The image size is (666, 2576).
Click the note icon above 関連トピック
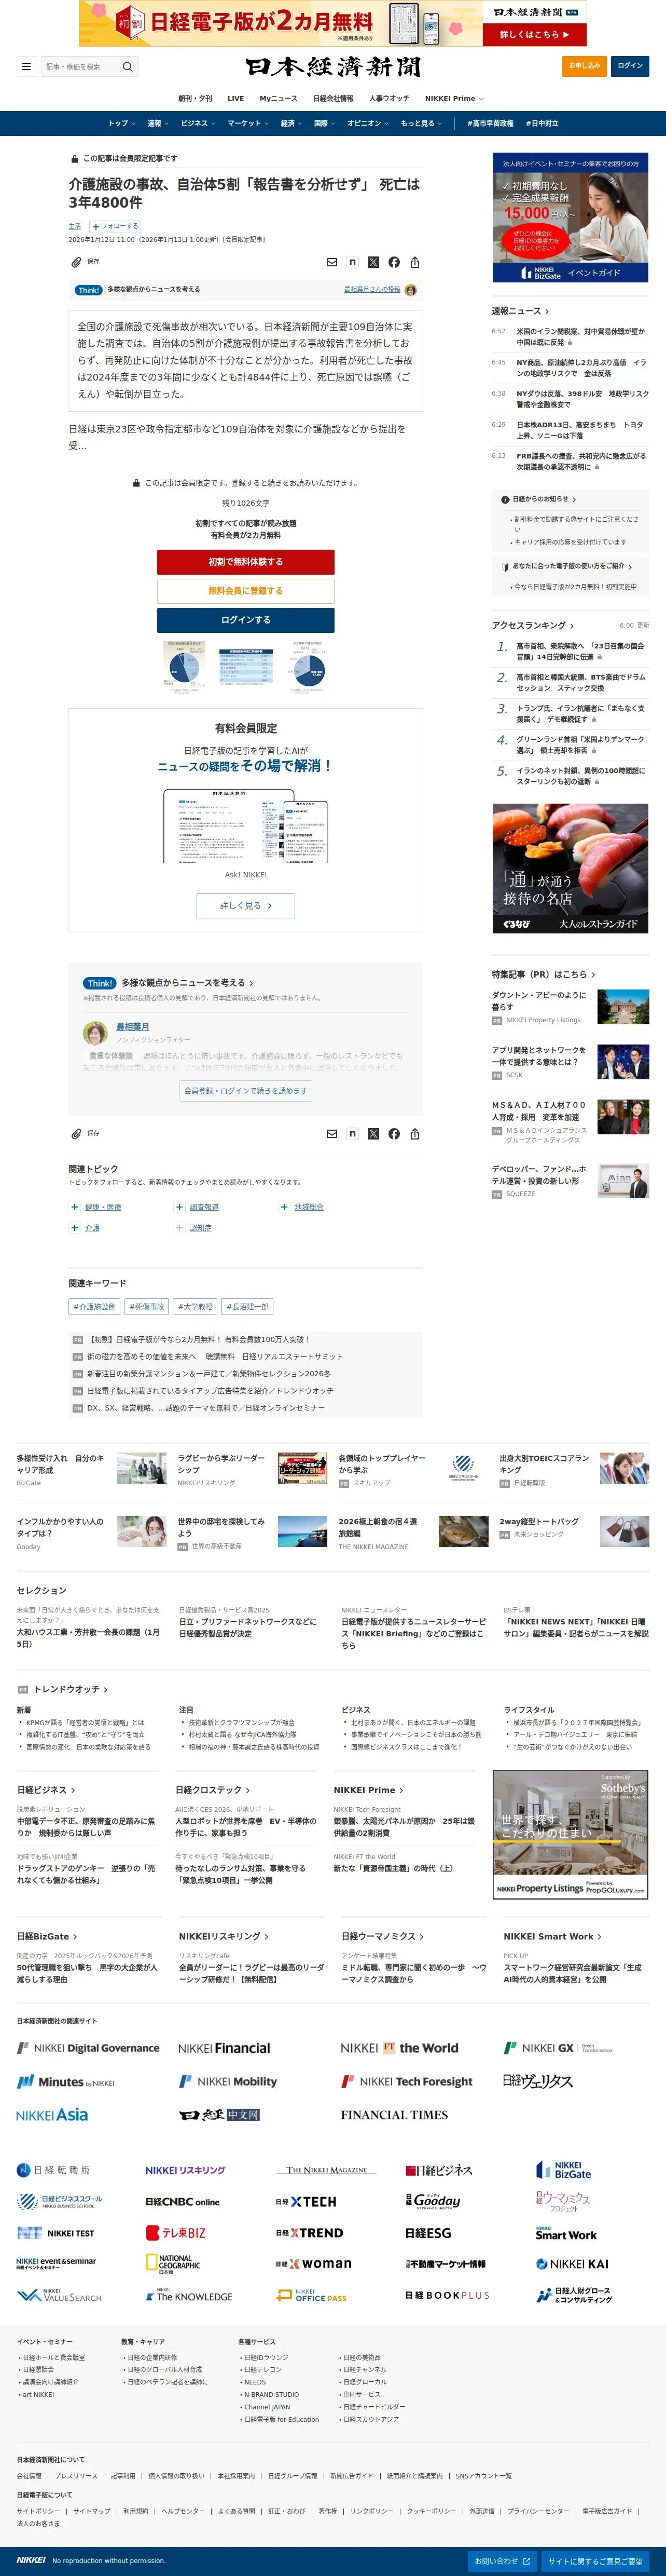pyautogui.click(x=353, y=1134)
